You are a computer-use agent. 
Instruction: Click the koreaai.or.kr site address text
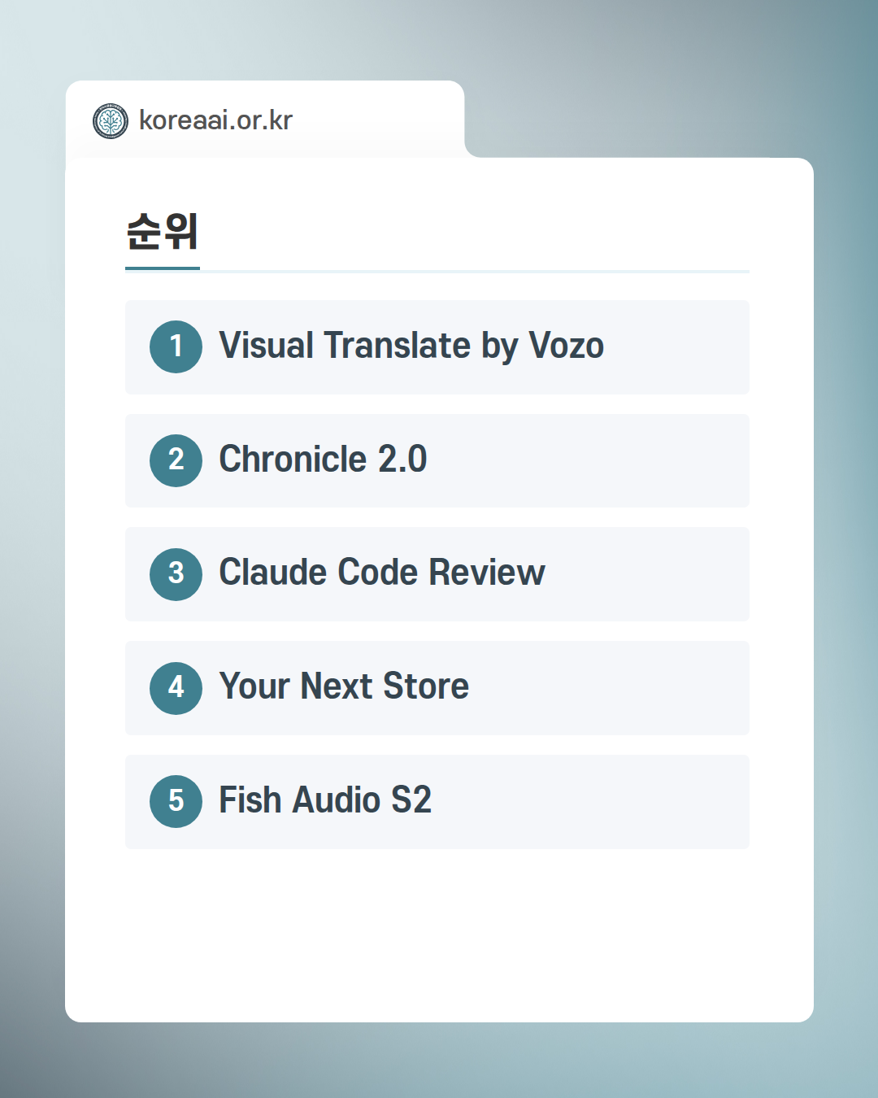(215, 120)
